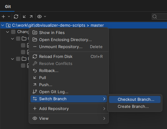167x129 pixels.
Task: Click the eye view icon in toolbar
Action: click(x=39, y=17)
